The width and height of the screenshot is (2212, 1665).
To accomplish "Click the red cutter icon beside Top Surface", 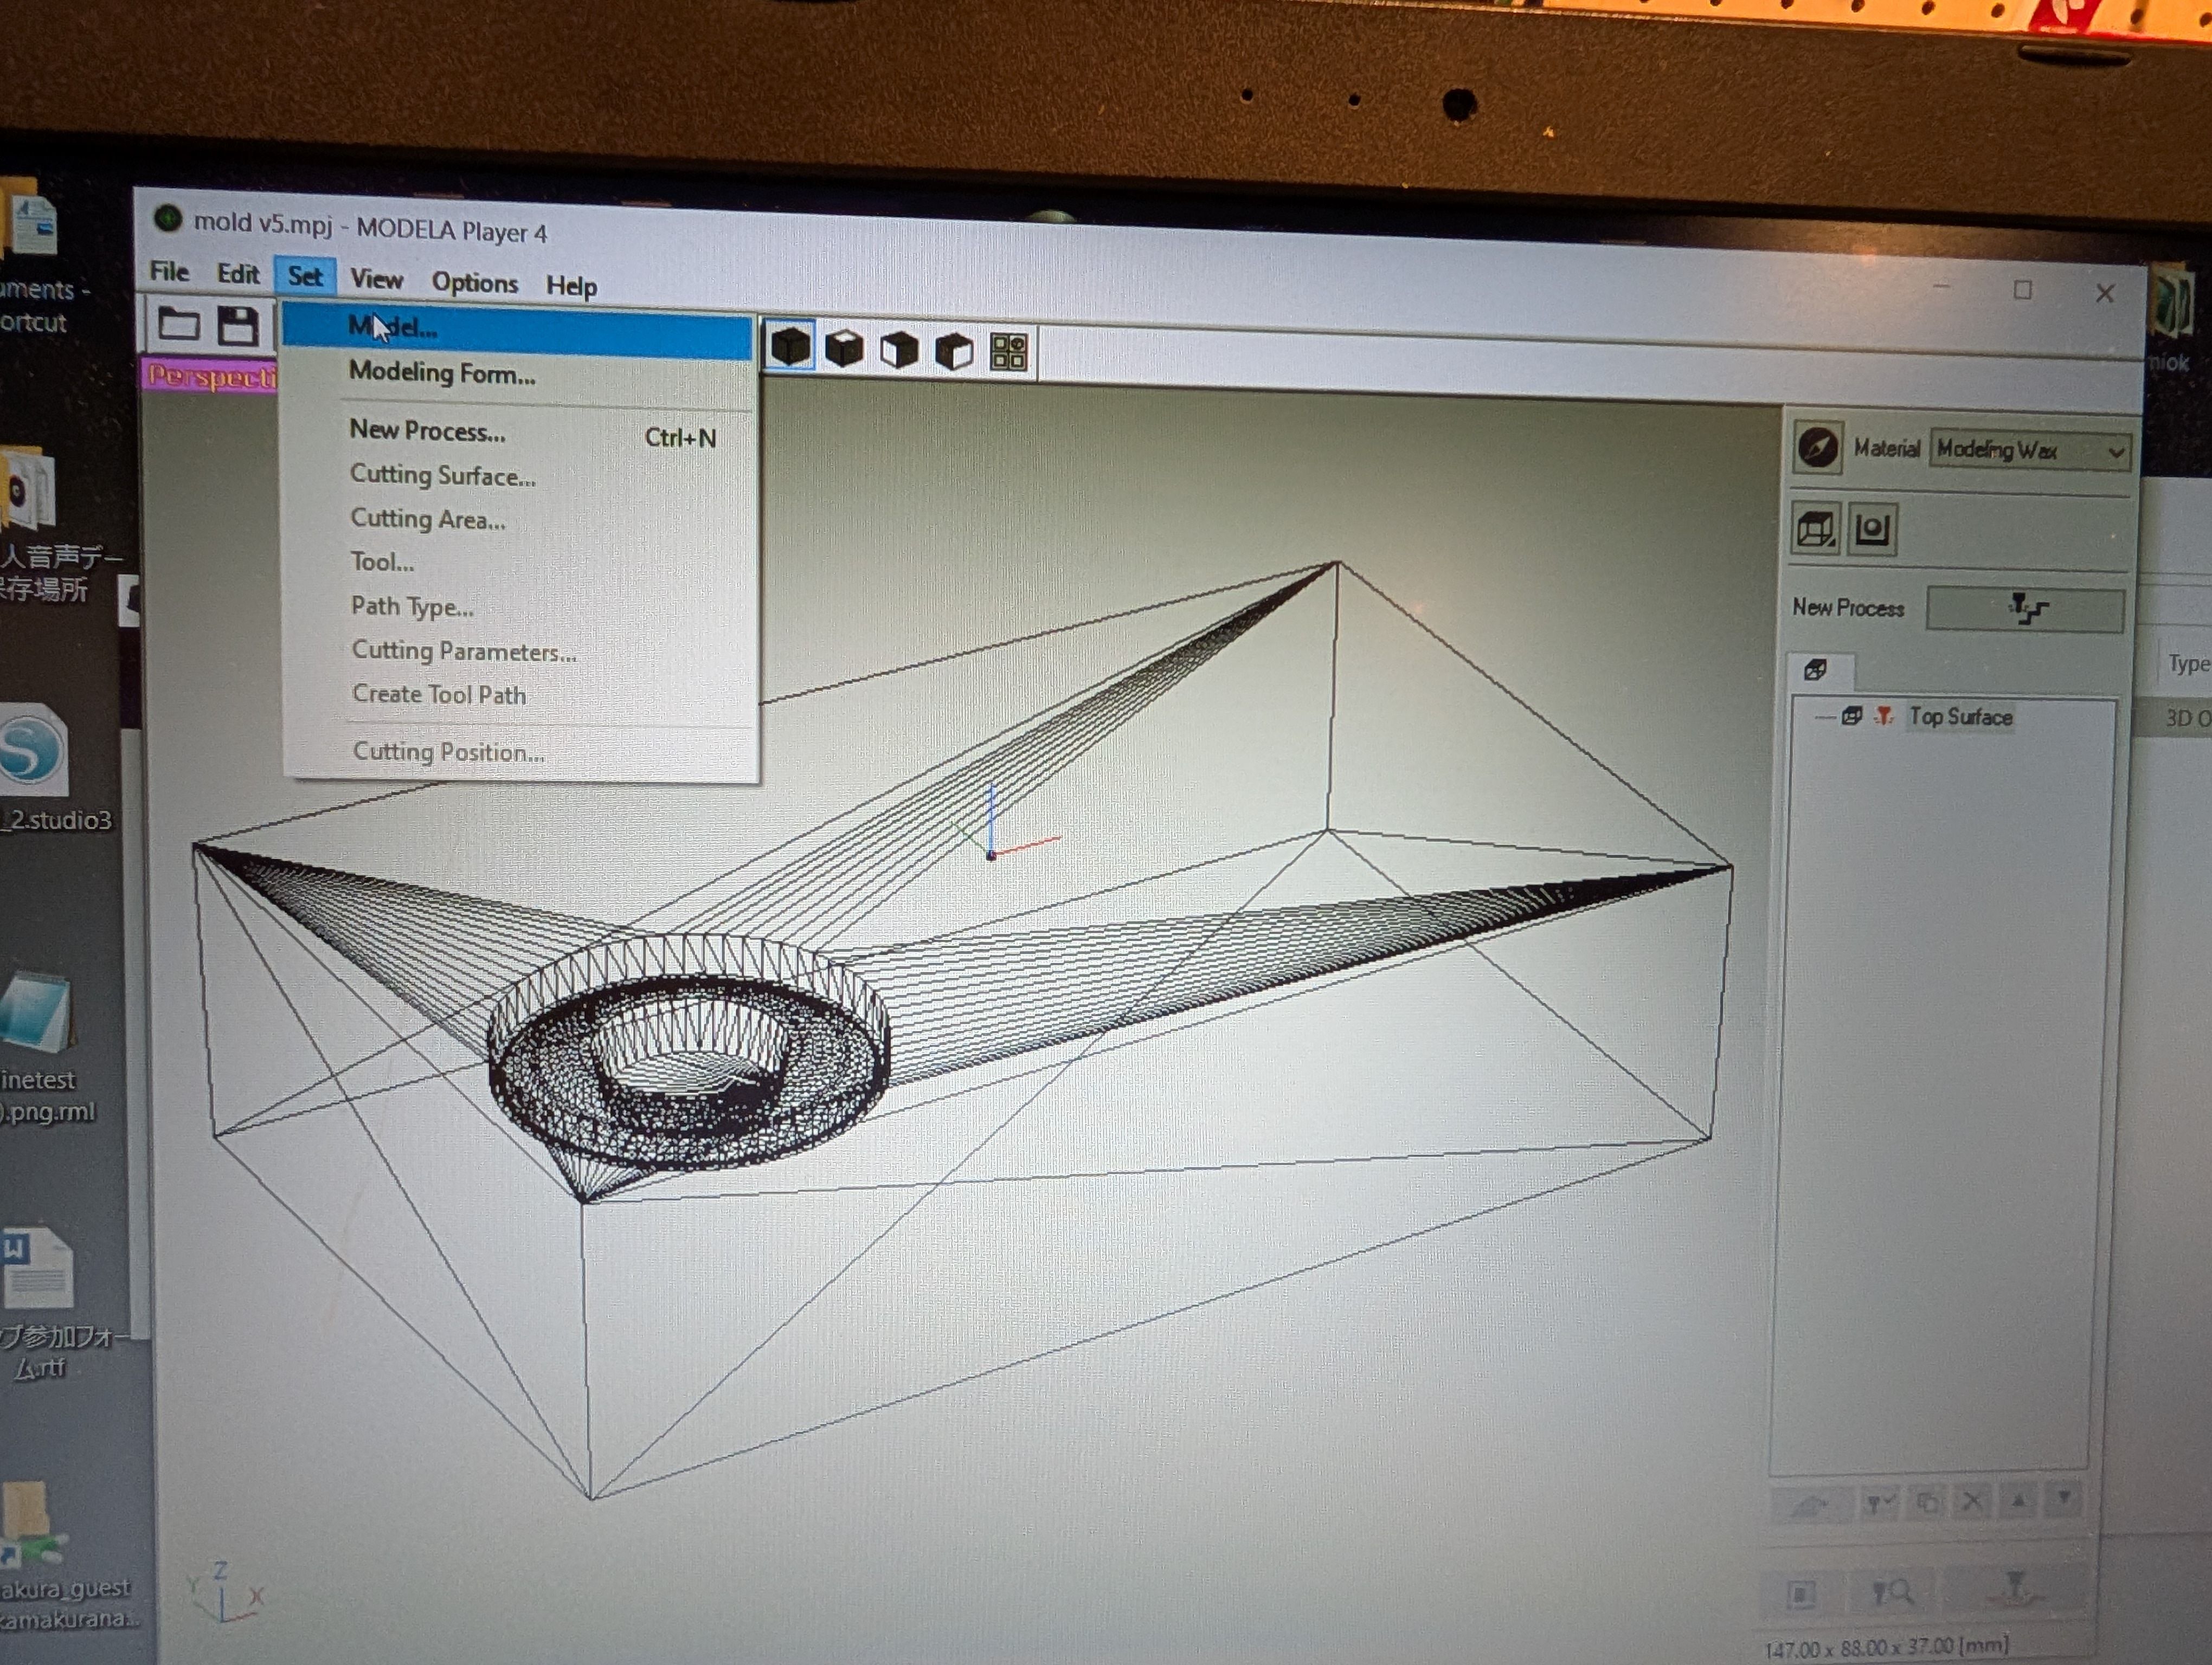I will tap(1884, 715).
